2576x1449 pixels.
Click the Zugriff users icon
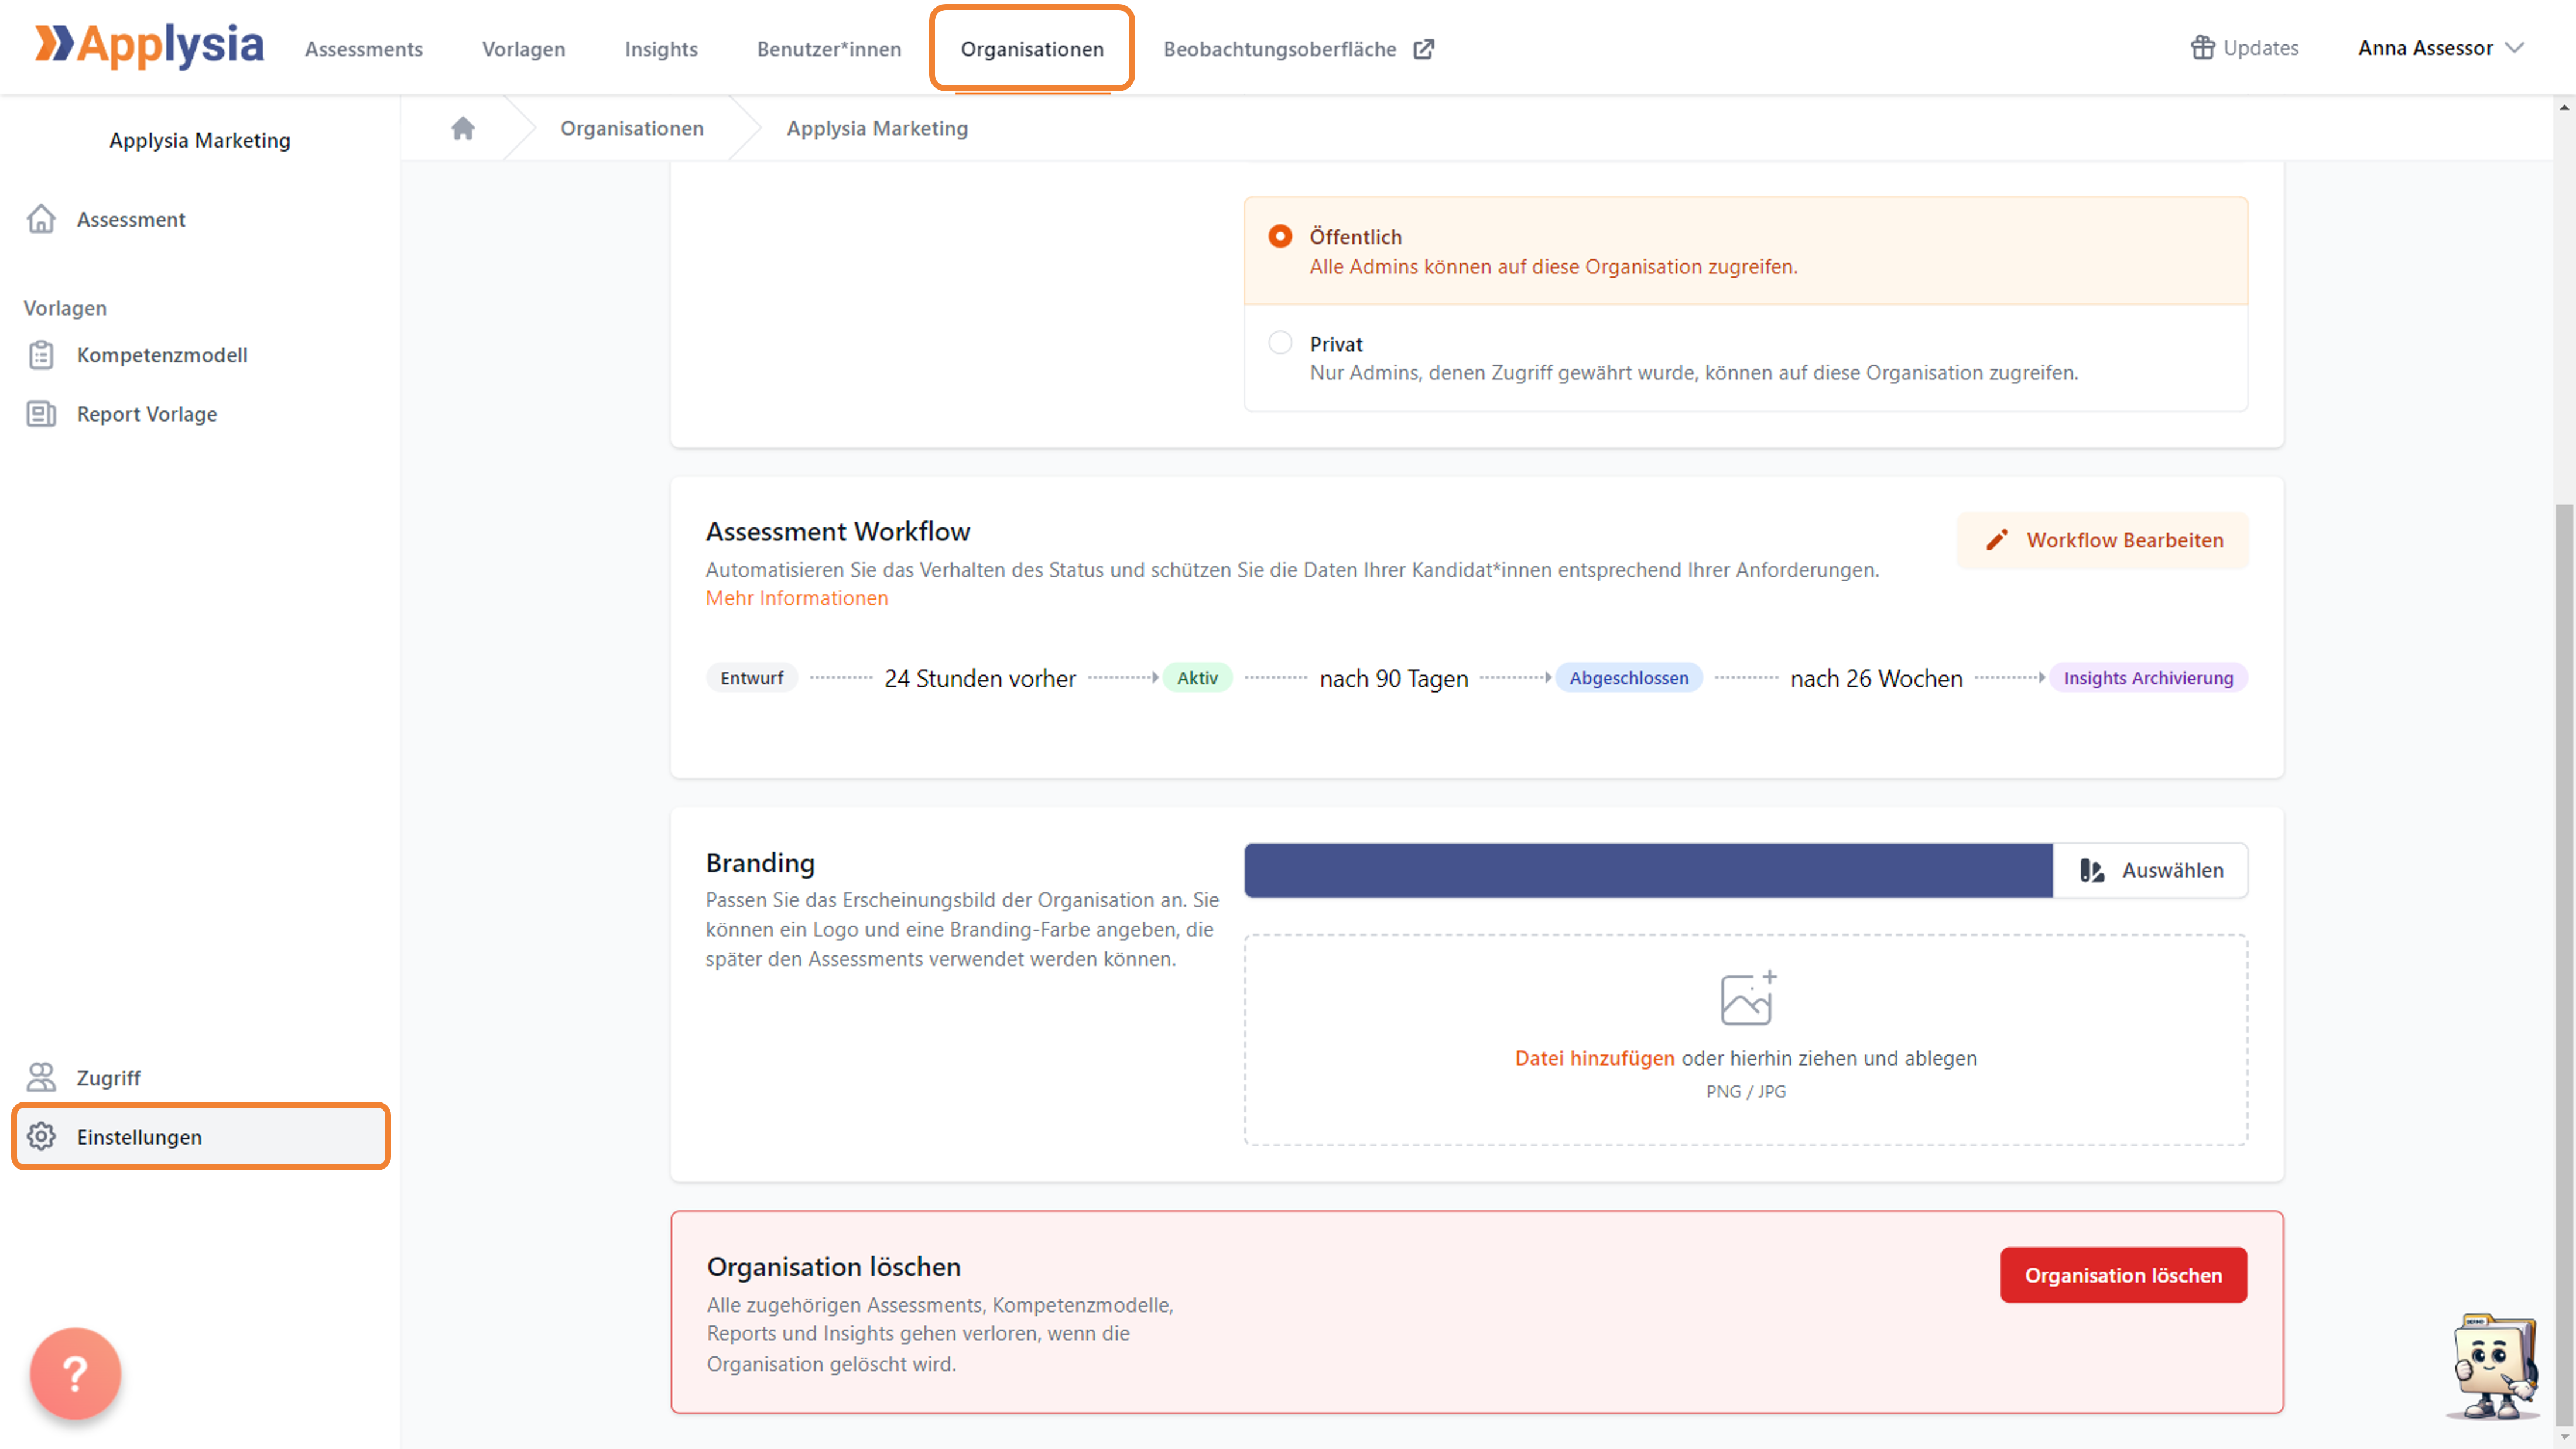(x=41, y=1077)
